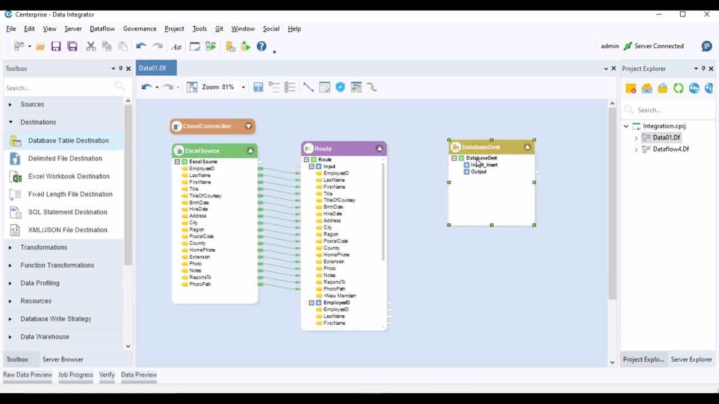Click the Save icon in main toolbar
Screen dimensions: 719x404
coord(56,47)
